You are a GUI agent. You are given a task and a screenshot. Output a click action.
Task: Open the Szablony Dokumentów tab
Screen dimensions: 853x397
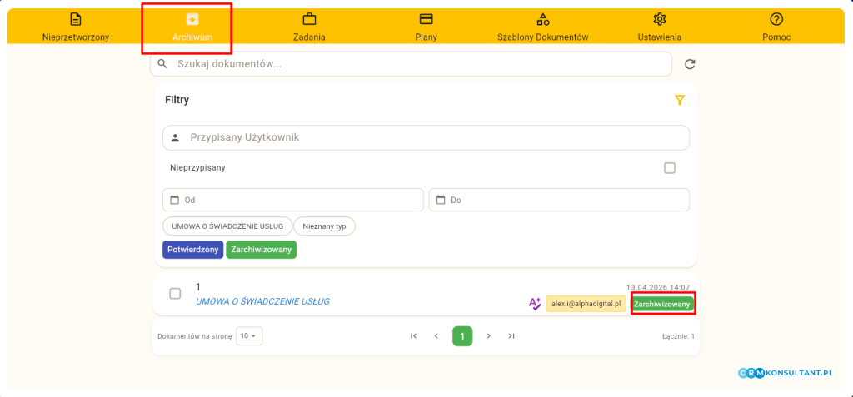(542, 26)
